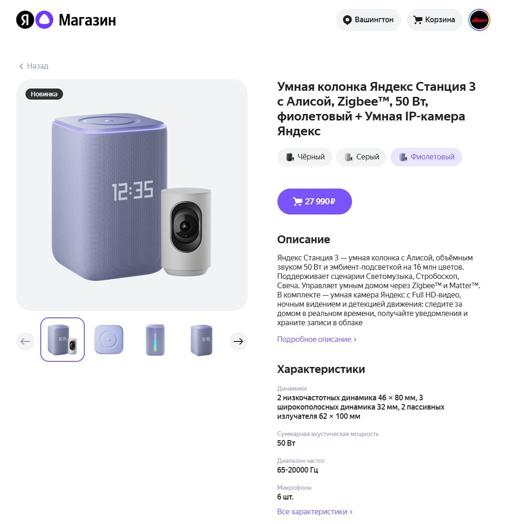
Task: Expand Подробное описание
Action: (x=316, y=339)
